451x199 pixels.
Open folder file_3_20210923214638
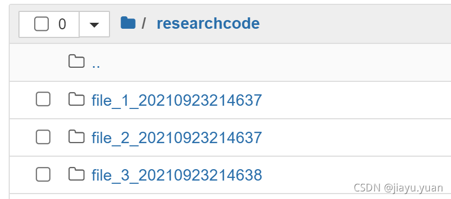tap(177, 175)
